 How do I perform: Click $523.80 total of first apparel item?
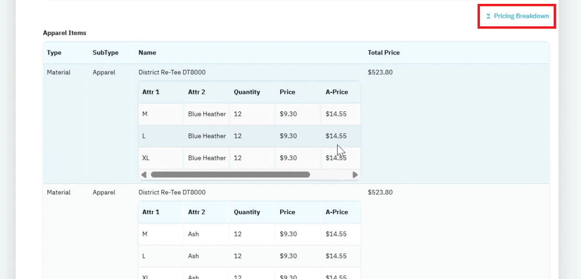[380, 72]
